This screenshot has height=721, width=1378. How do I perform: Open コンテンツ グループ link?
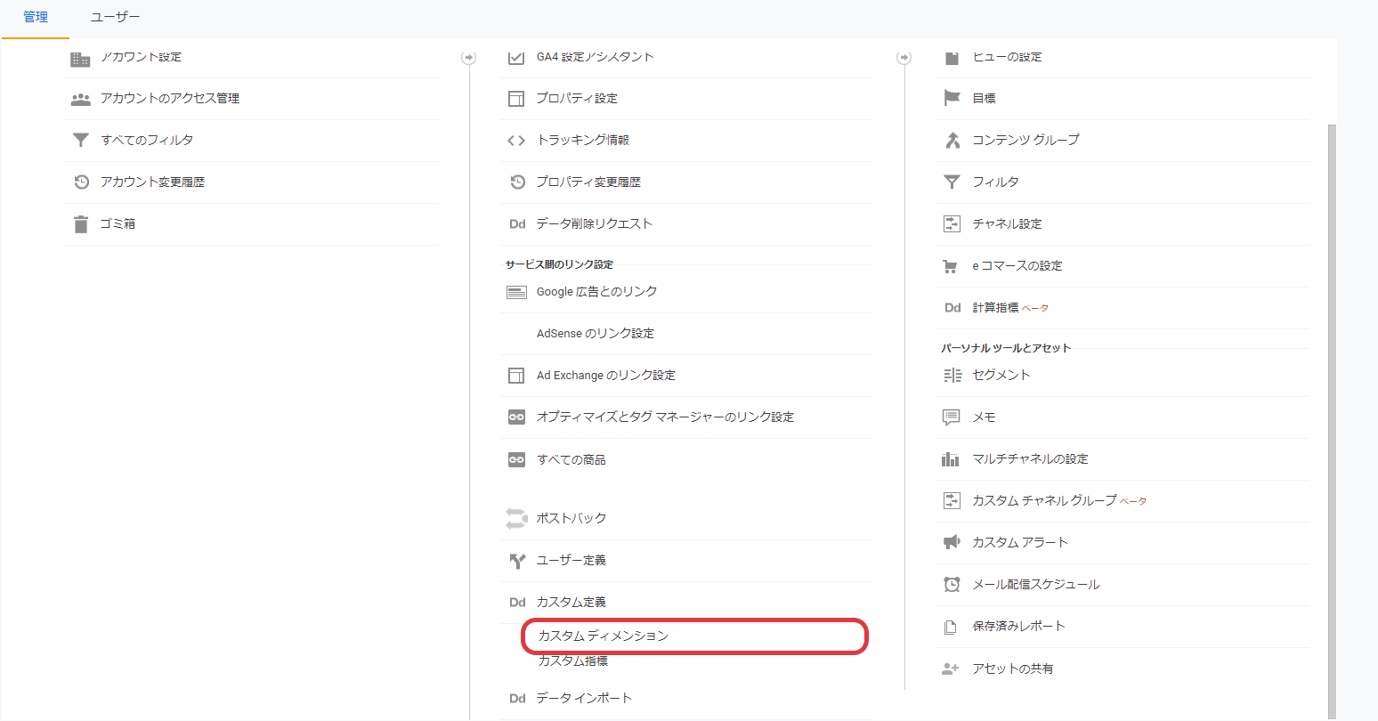click(1025, 140)
